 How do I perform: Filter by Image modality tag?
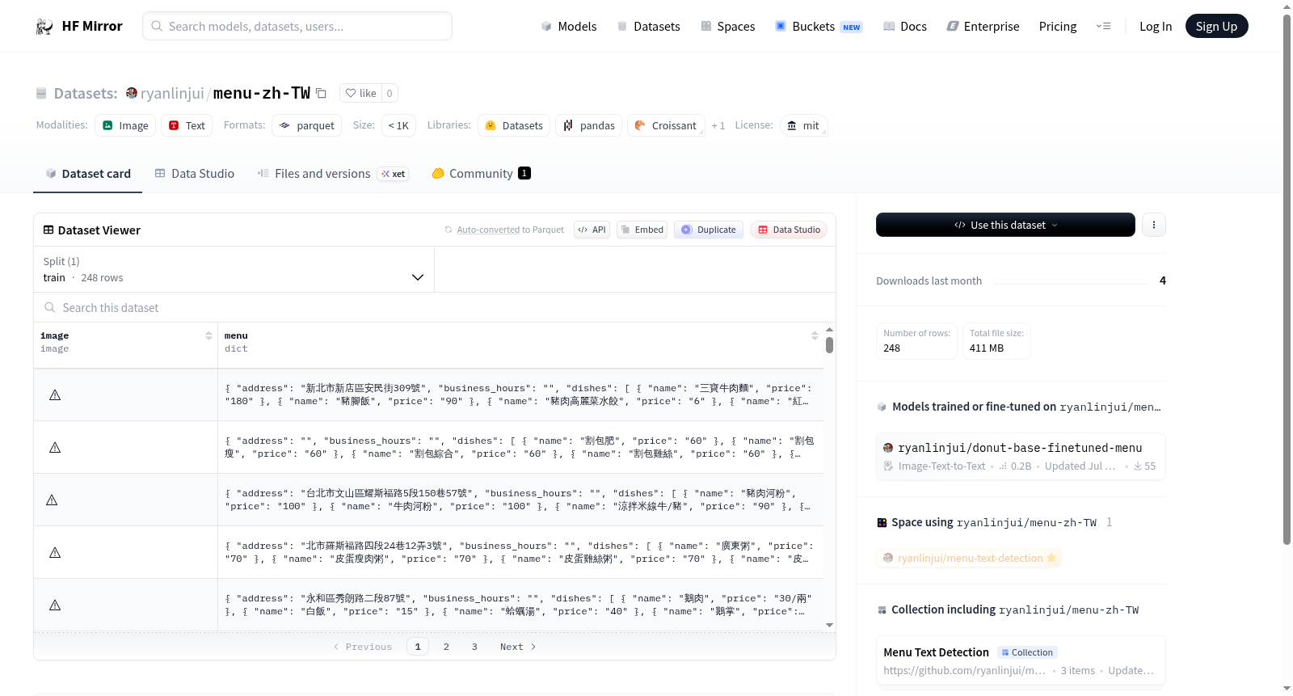click(x=125, y=125)
